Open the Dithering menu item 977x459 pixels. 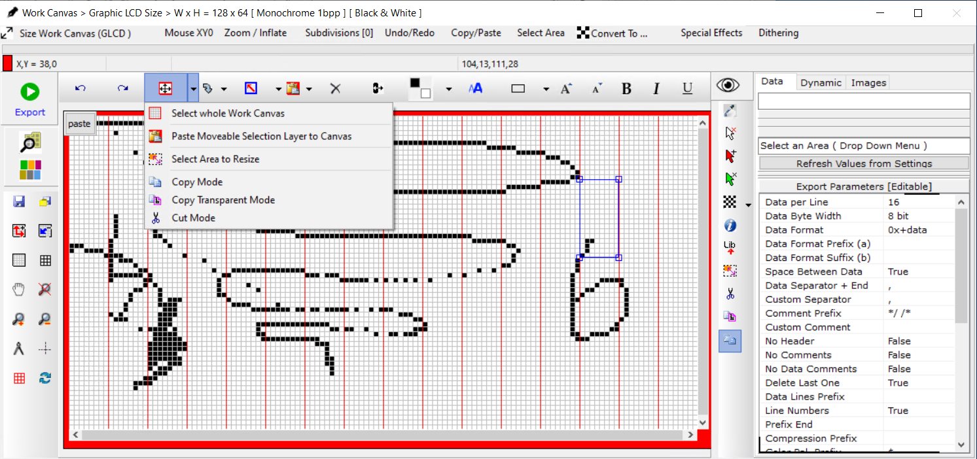coord(778,33)
